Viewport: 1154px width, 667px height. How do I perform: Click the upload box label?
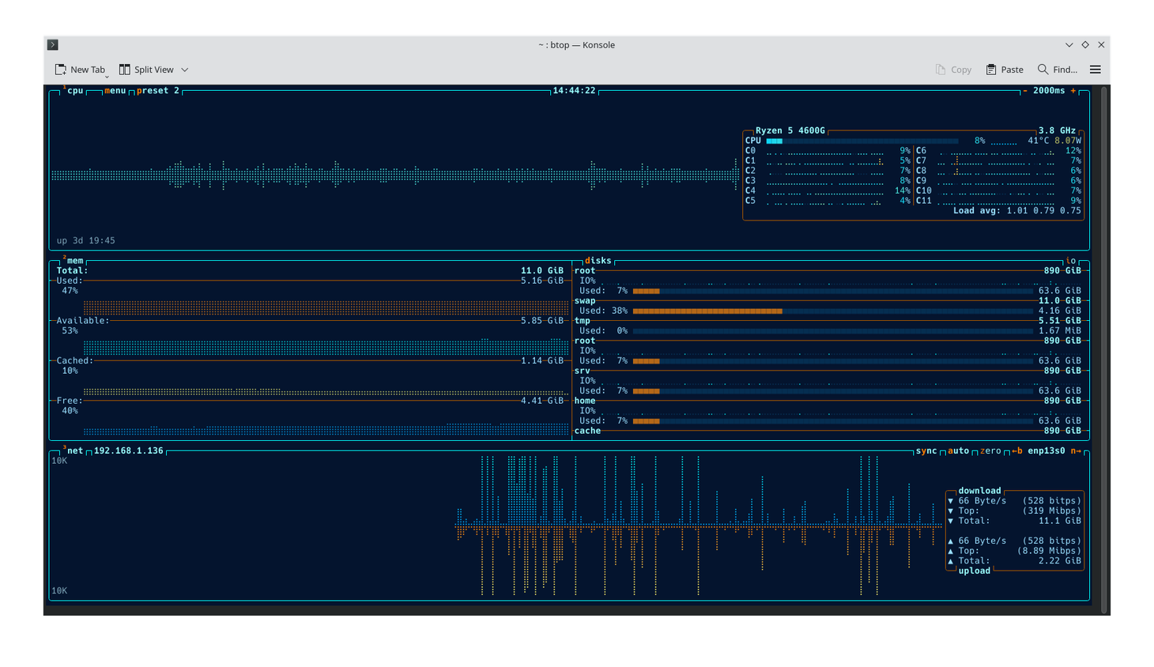tap(974, 571)
